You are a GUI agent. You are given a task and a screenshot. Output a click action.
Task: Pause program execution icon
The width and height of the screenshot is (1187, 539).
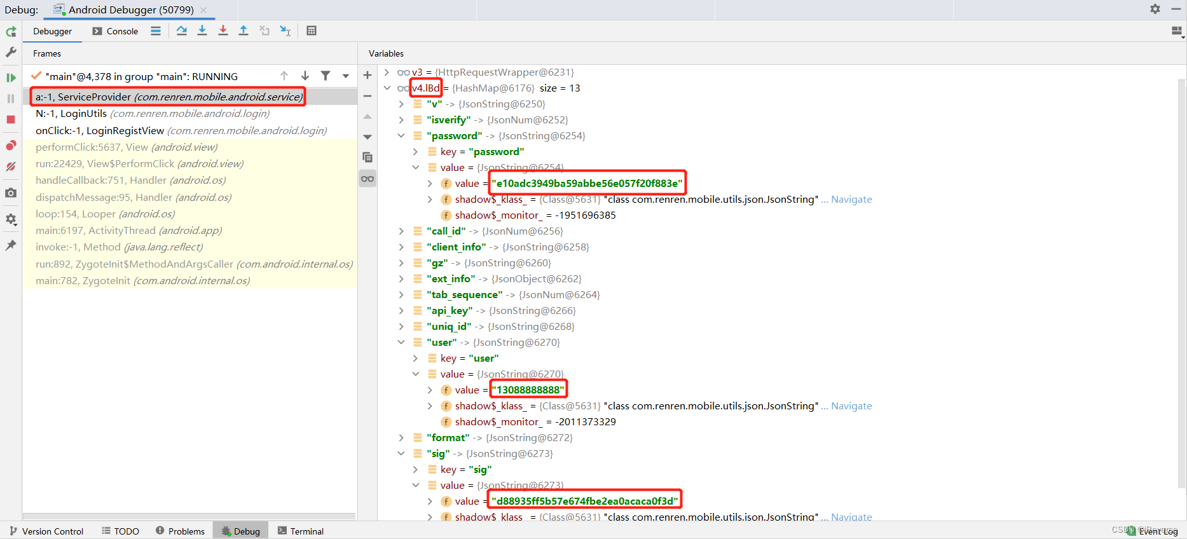click(x=11, y=99)
